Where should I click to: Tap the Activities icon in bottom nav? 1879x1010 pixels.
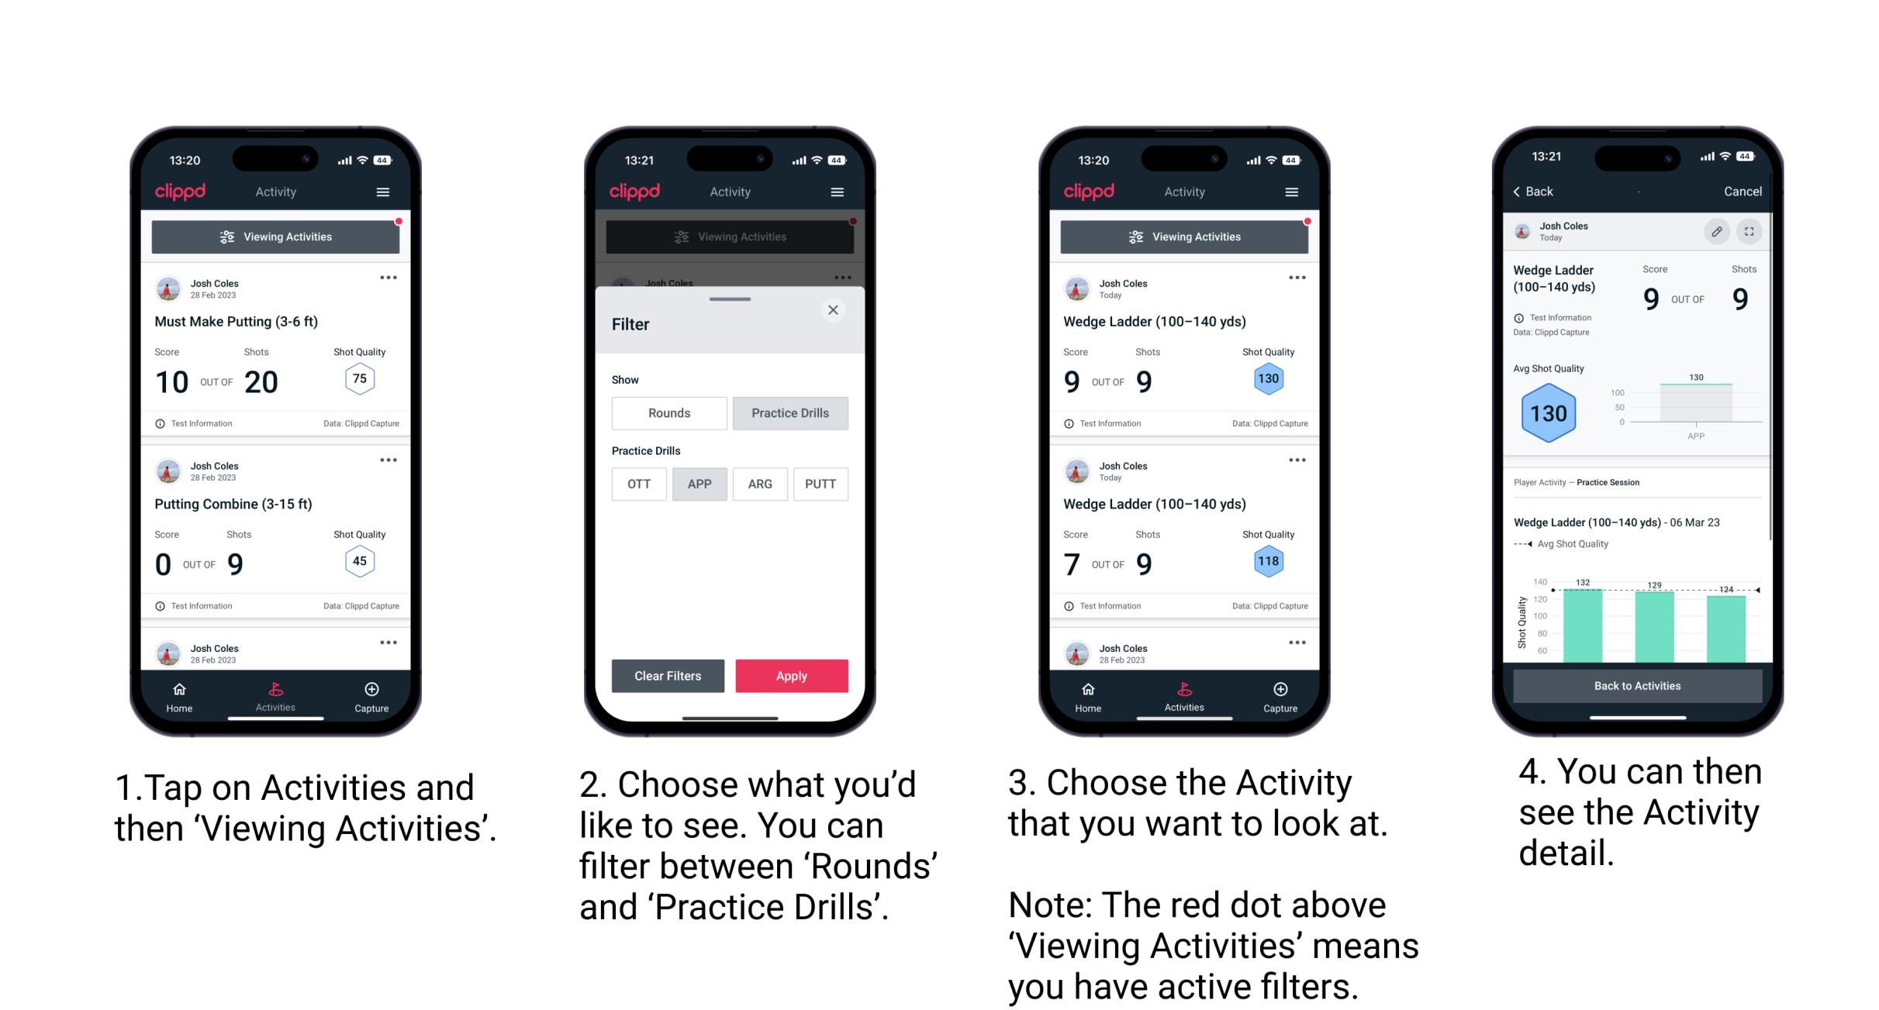(x=276, y=693)
